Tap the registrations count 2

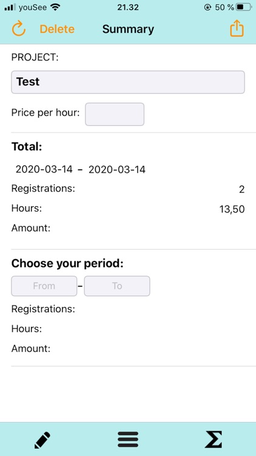[x=242, y=190]
